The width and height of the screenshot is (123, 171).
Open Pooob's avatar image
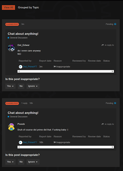click(11, 127)
